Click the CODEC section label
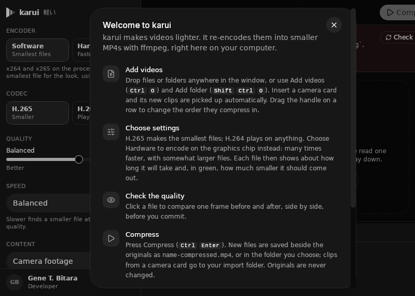 click(17, 93)
